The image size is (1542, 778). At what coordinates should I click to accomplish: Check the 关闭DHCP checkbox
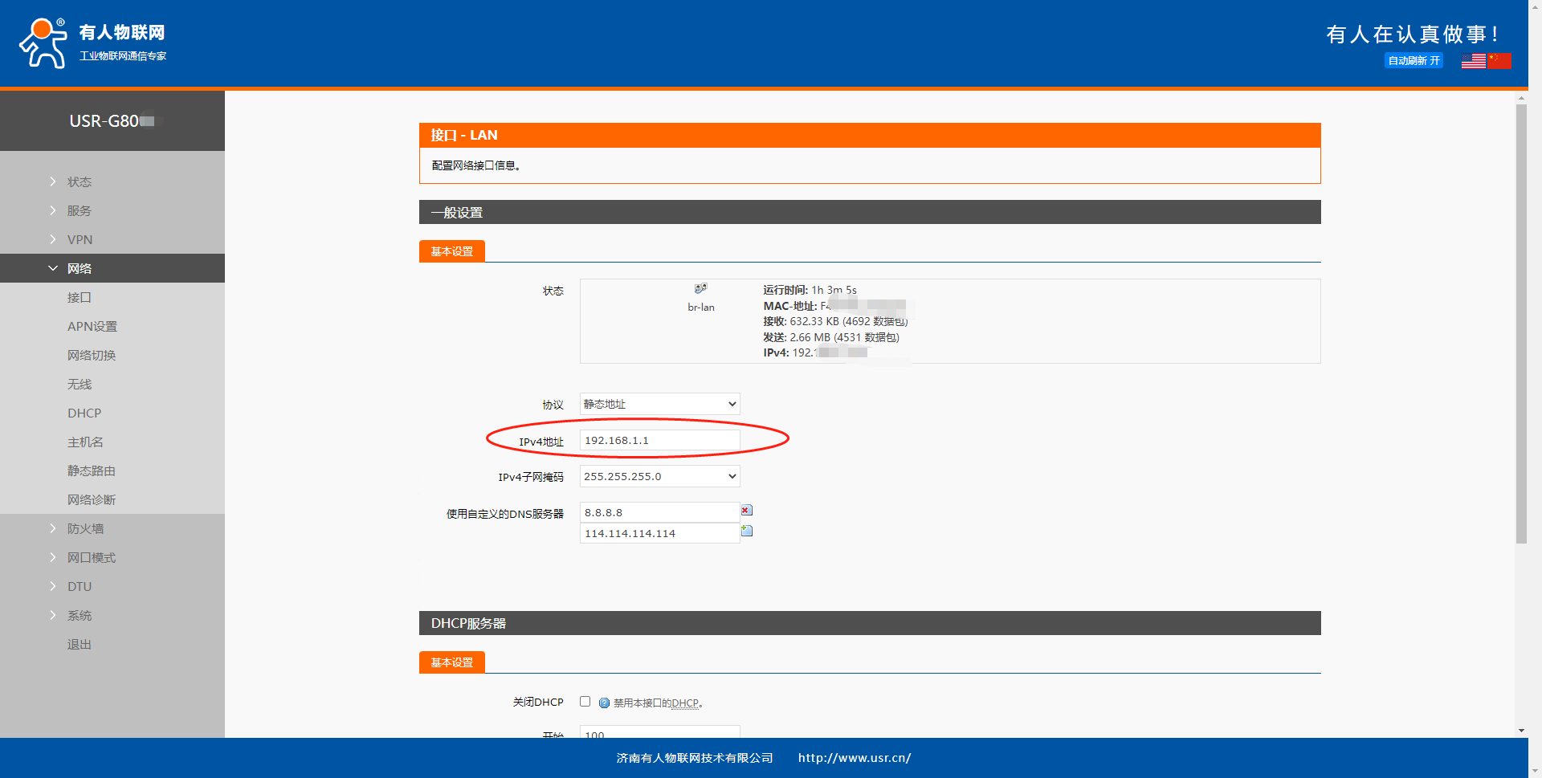tap(585, 702)
